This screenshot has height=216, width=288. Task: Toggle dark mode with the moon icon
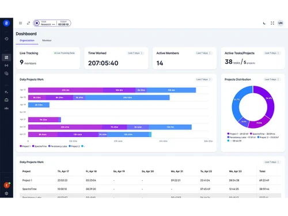pyautogui.click(x=264, y=23)
